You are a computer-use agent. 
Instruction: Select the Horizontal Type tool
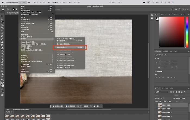pos(2,65)
